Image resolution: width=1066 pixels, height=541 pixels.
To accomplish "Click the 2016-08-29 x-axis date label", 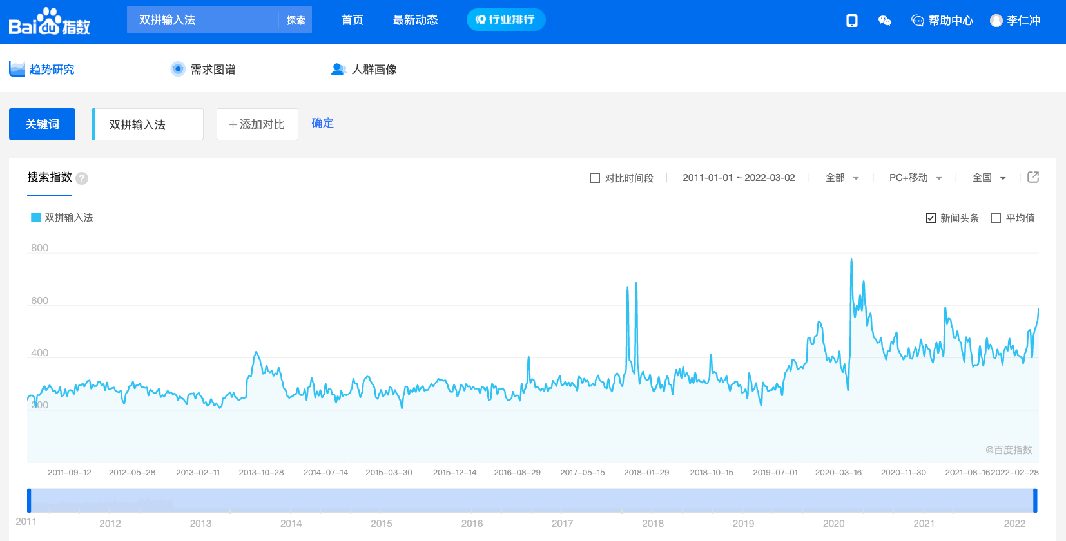I will pos(517,473).
